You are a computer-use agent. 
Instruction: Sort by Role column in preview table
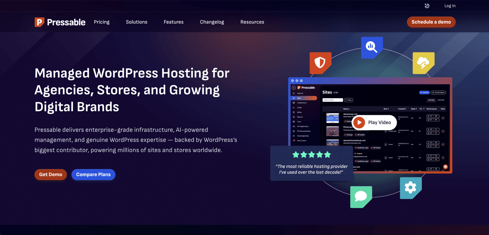click(x=386, y=109)
